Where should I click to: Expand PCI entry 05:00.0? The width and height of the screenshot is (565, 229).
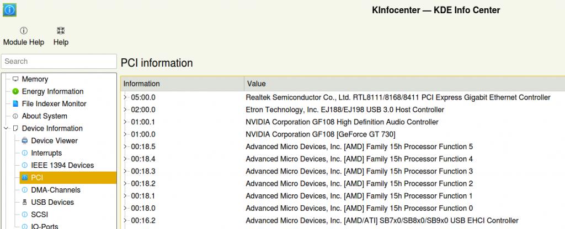126,97
